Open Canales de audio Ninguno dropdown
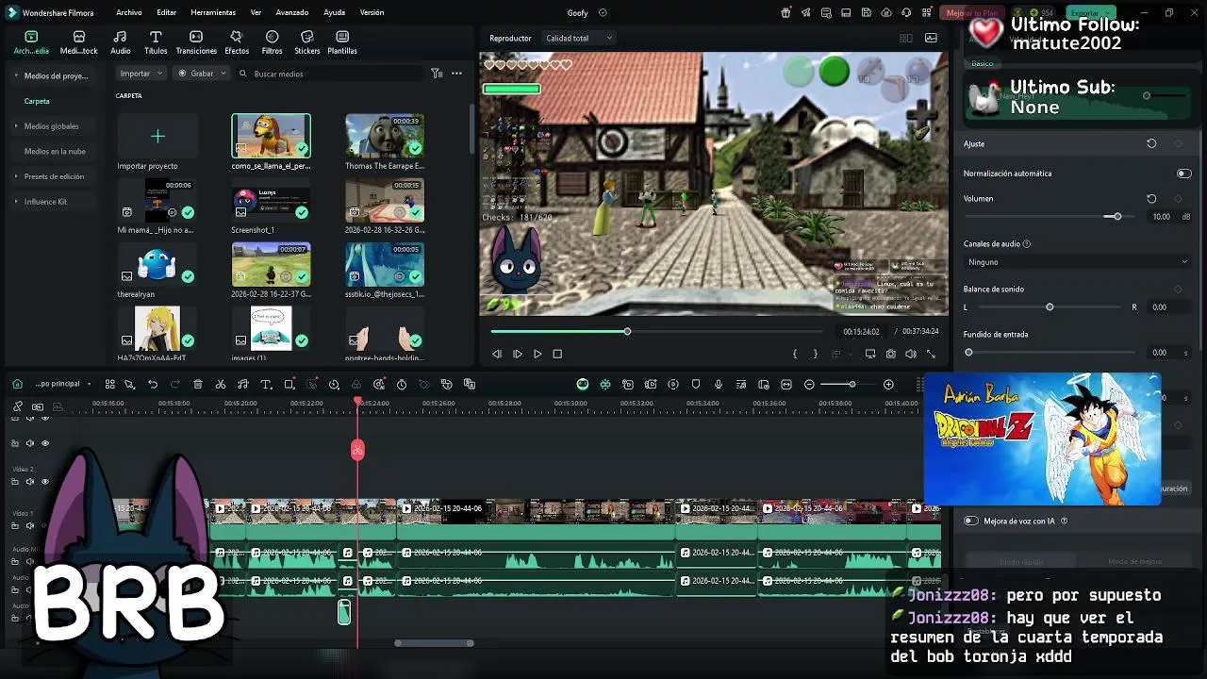Viewport: 1207px width, 679px height. click(x=1077, y=262)
